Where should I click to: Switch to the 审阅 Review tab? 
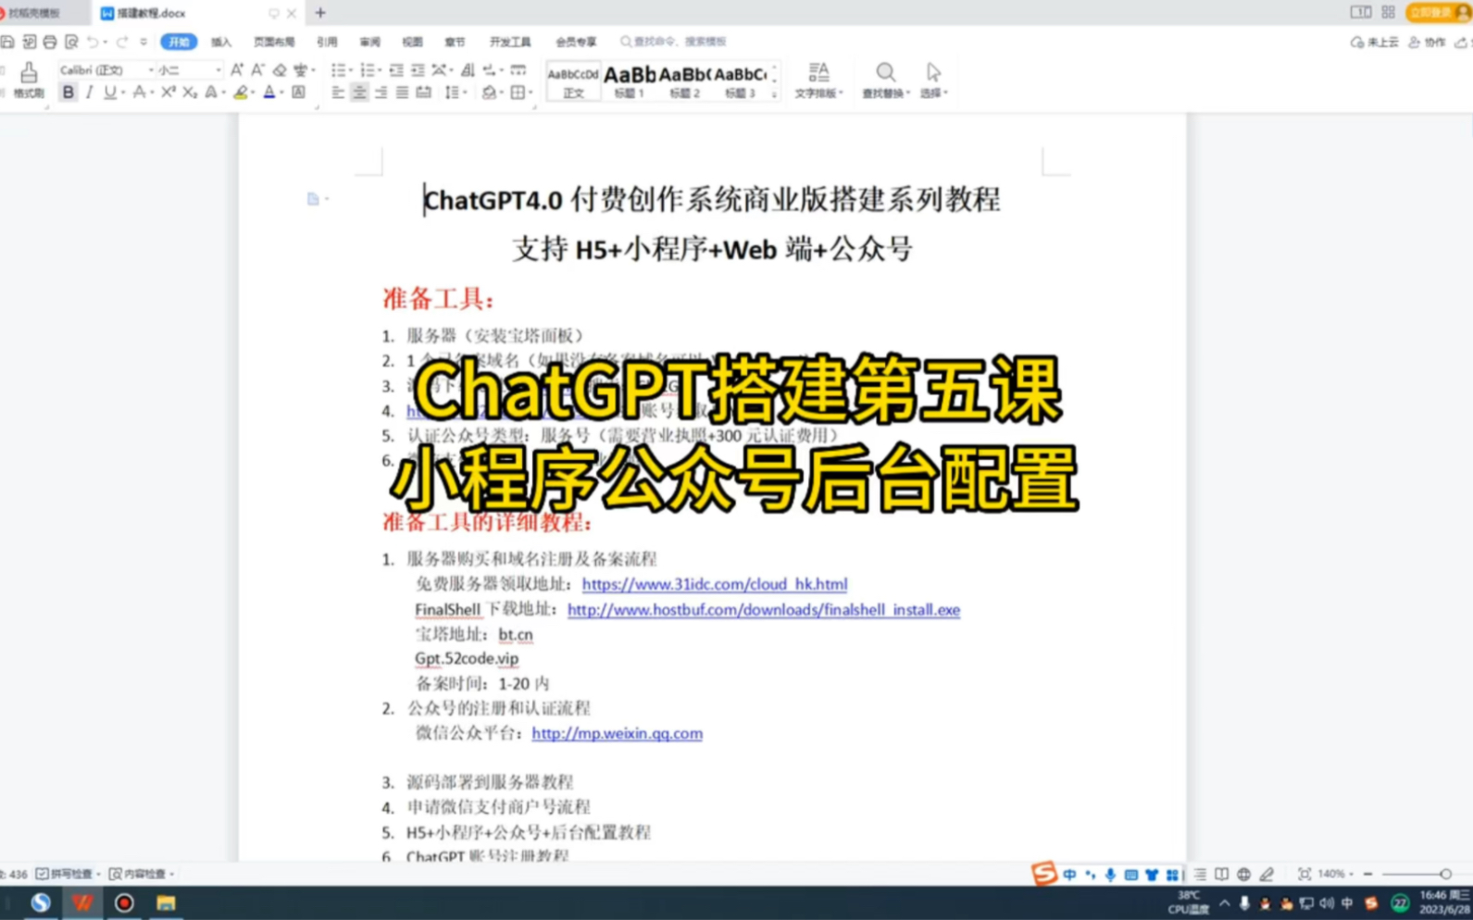coord(369,42)
